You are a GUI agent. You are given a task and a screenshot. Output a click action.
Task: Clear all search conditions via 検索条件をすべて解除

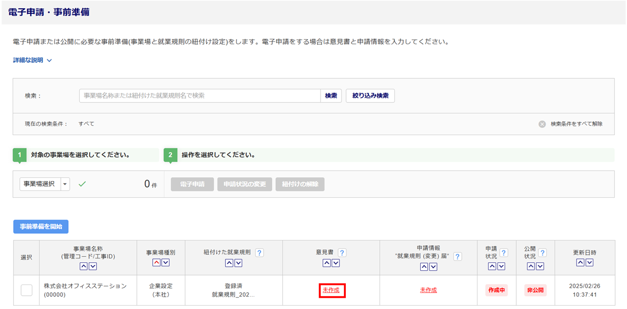(x=571, y=124)
